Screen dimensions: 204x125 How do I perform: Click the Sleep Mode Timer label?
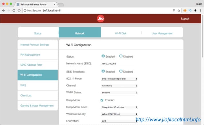[x=77, y=107]
